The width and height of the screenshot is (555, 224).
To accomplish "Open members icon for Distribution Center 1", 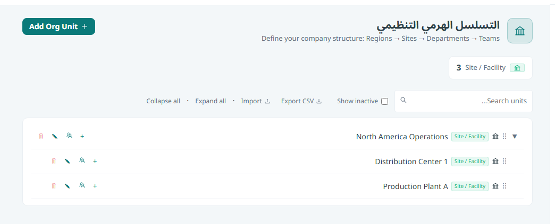I will [82, 161].
